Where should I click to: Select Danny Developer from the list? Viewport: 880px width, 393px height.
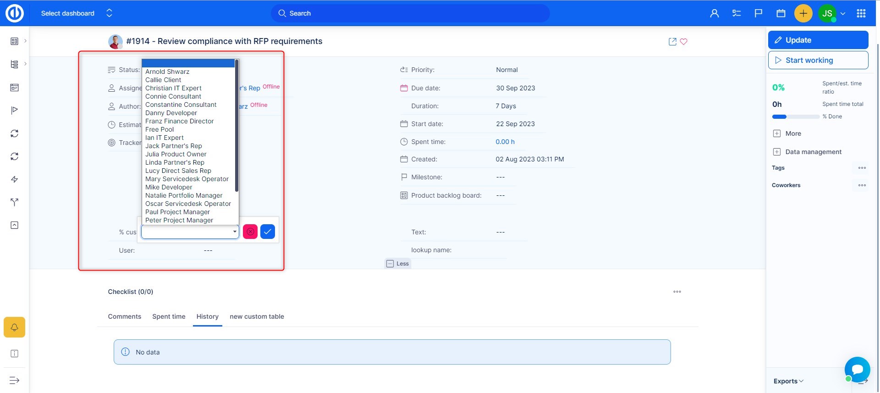(x=171, y=113)
